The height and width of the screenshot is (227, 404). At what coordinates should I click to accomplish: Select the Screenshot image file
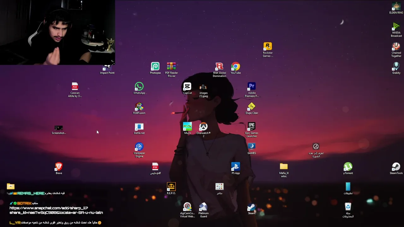click(x=59, y=130)
